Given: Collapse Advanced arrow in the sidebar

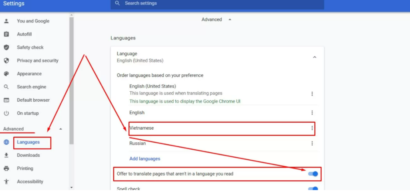Looking at the screenshot, I should pos(61,129).
